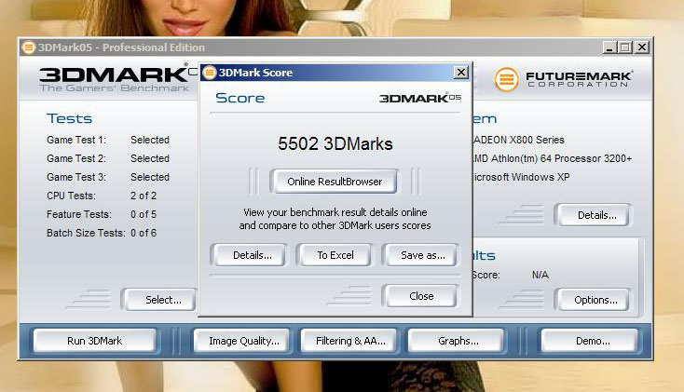Click the 'Game Test 2:' row label
Screen dimensions: 684x392
click(76, 158)
